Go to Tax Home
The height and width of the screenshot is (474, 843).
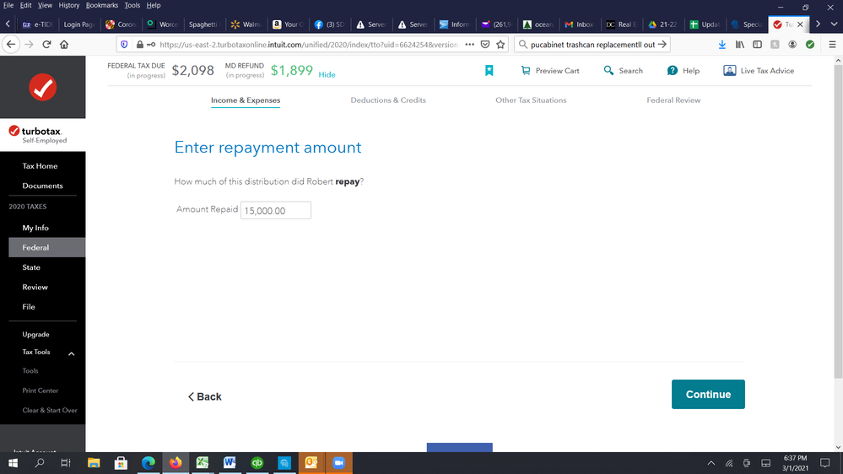(x=40, y=166)
